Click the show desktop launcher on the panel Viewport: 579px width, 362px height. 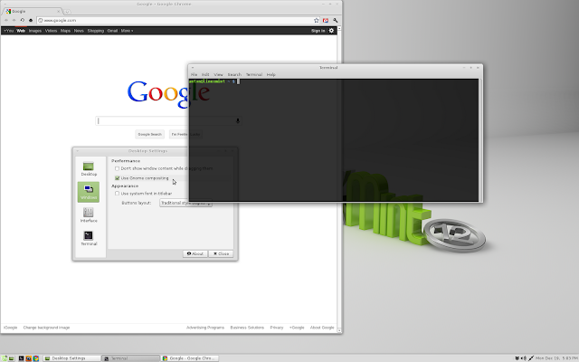tap(12, 358)
